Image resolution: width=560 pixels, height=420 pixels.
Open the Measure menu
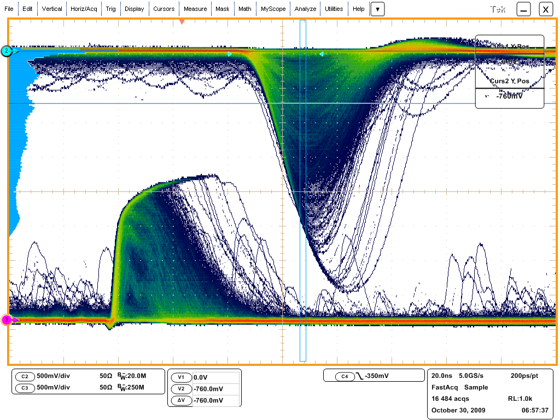click(x=195, y=9)
